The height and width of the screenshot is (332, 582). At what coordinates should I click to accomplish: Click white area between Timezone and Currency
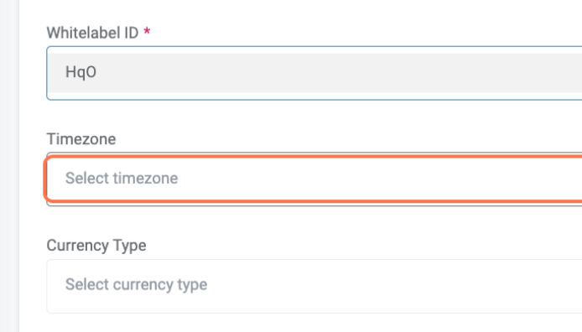click(x=314, y=222)
